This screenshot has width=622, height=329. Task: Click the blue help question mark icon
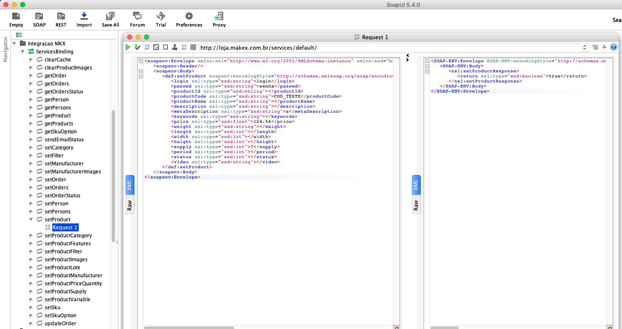point(614,48)
